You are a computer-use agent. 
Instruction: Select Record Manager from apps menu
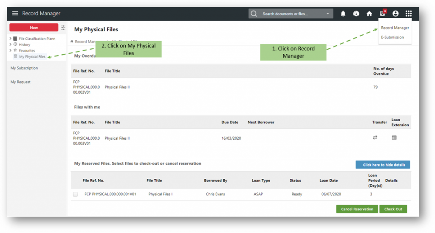[395, 28]
